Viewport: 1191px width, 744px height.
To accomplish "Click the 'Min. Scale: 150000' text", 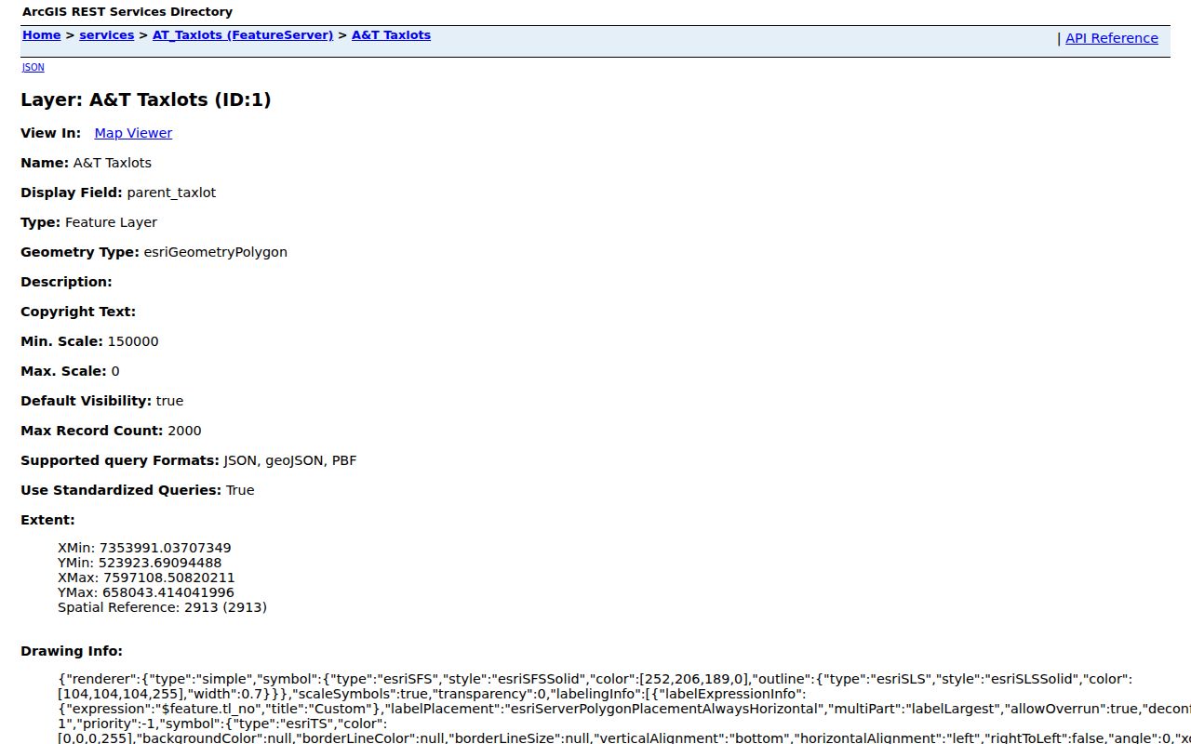I will click(89, 341).
